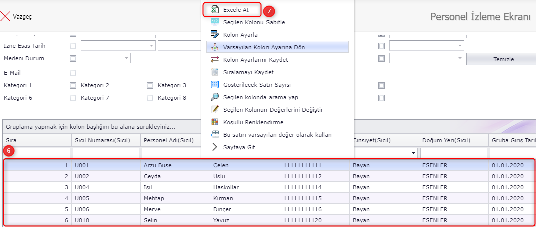Click the Koşullu Renklendirme colored squares icon
Screen dimensions: 536x227
(215, 122)
